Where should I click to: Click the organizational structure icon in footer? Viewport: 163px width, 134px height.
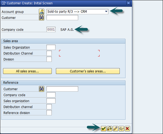click(x=109, y=128)
